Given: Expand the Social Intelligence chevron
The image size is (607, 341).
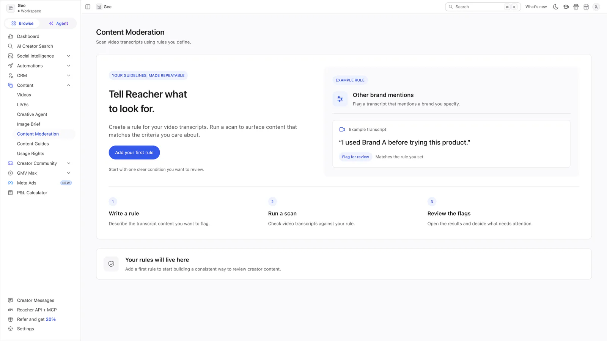Looking at the screenshot, I should click(69, 56).
